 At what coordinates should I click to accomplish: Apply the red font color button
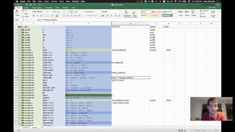57,15
